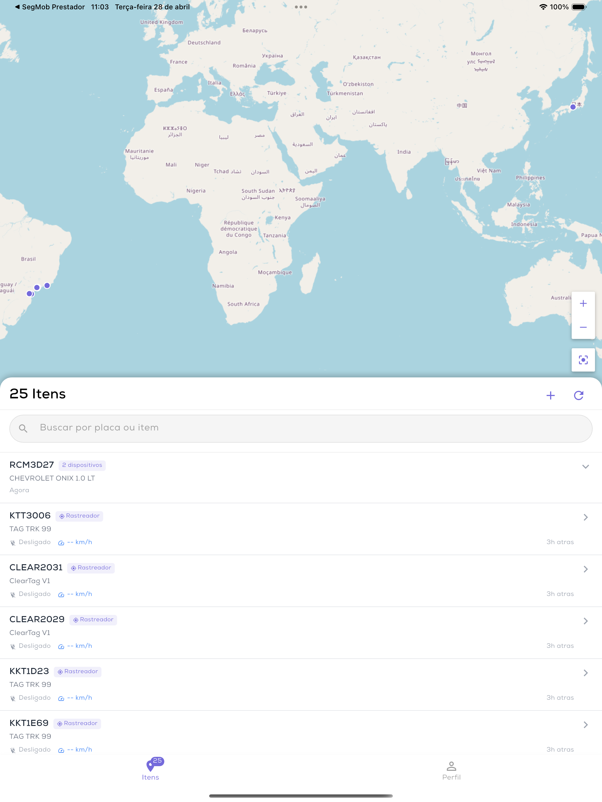Image resolution: width=602 pixels, height=802 pixels.
Task: Select the KKT1D23 plate title
Action: click(29, 671)
